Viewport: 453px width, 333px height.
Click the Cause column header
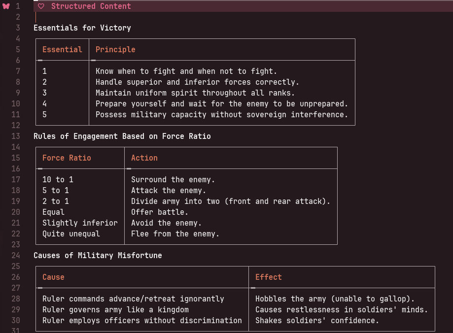point(53,277)
